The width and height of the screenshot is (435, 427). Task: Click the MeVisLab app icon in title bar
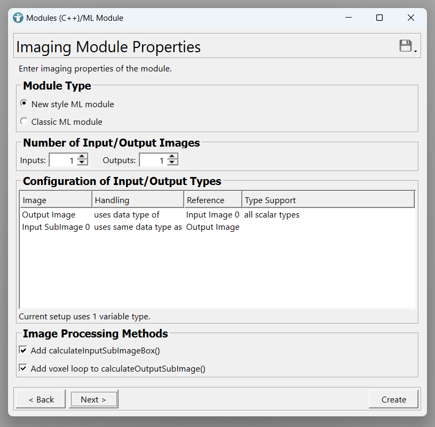19,18
